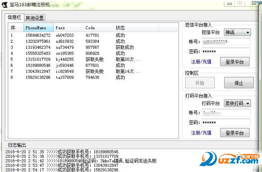The image size is (262, 172).
Task: Open the 短信平台 dropdown showing 神话
Action: (237, 32)
